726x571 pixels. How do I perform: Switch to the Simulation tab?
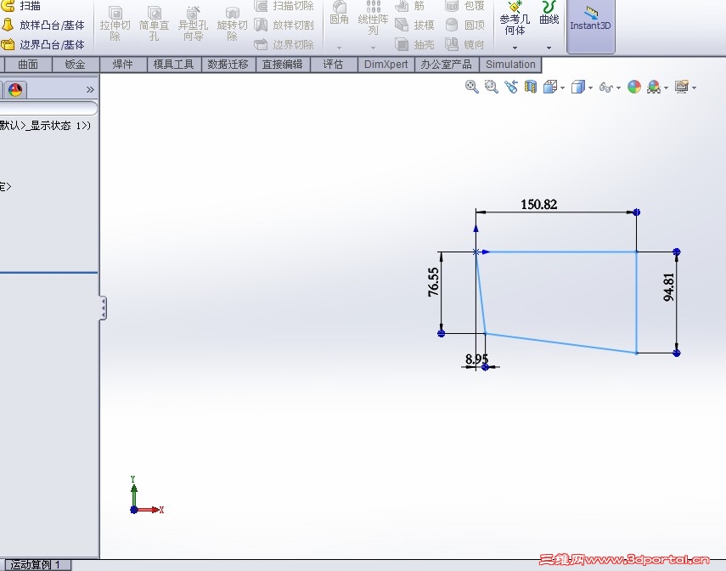click(x=510, y=65)
